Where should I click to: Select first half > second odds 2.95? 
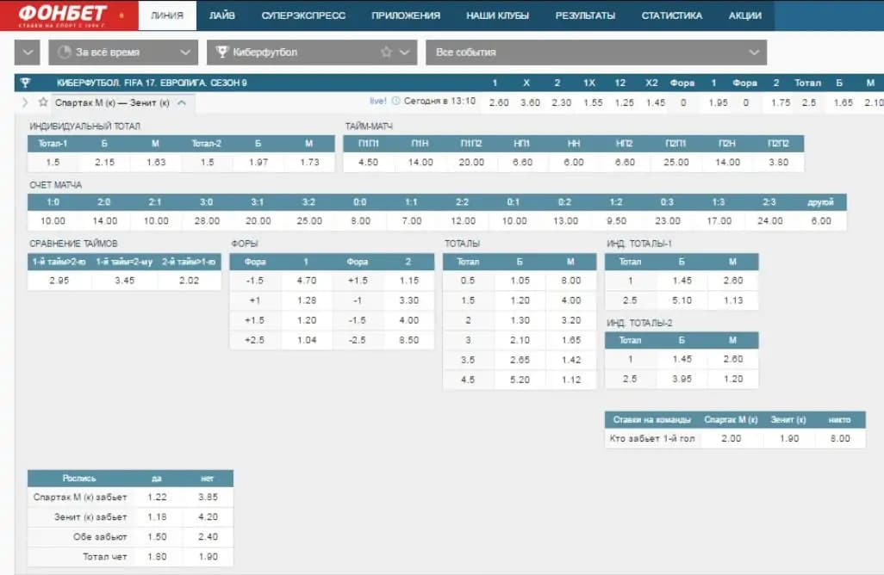pyautogui.click(x=59, y=281)
